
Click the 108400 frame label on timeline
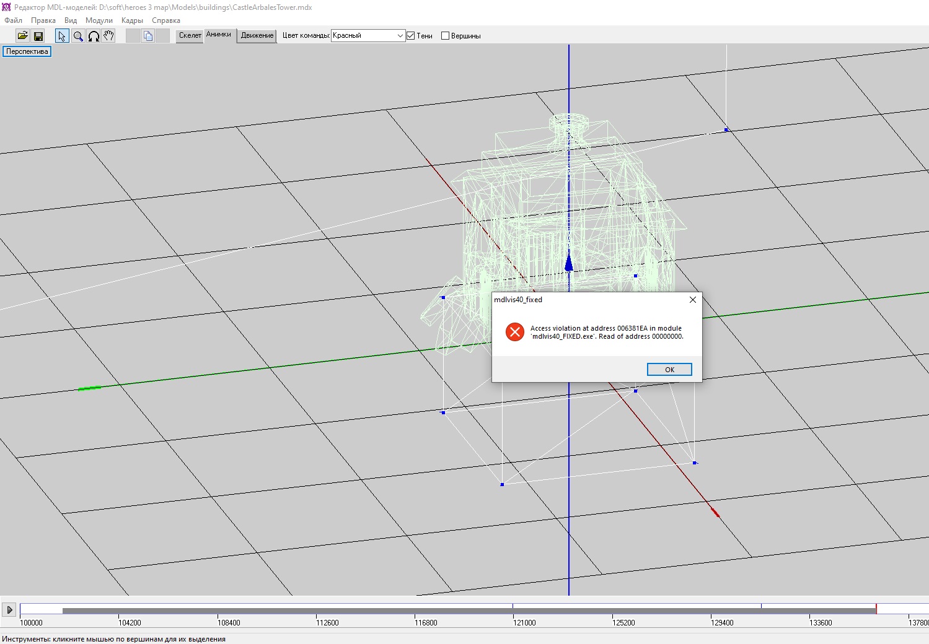pyautogui.click(x=229, y=623)
